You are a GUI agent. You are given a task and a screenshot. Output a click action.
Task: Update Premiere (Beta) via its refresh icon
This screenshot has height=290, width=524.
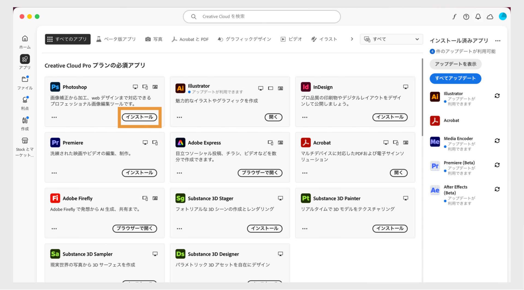click(497, 165)
